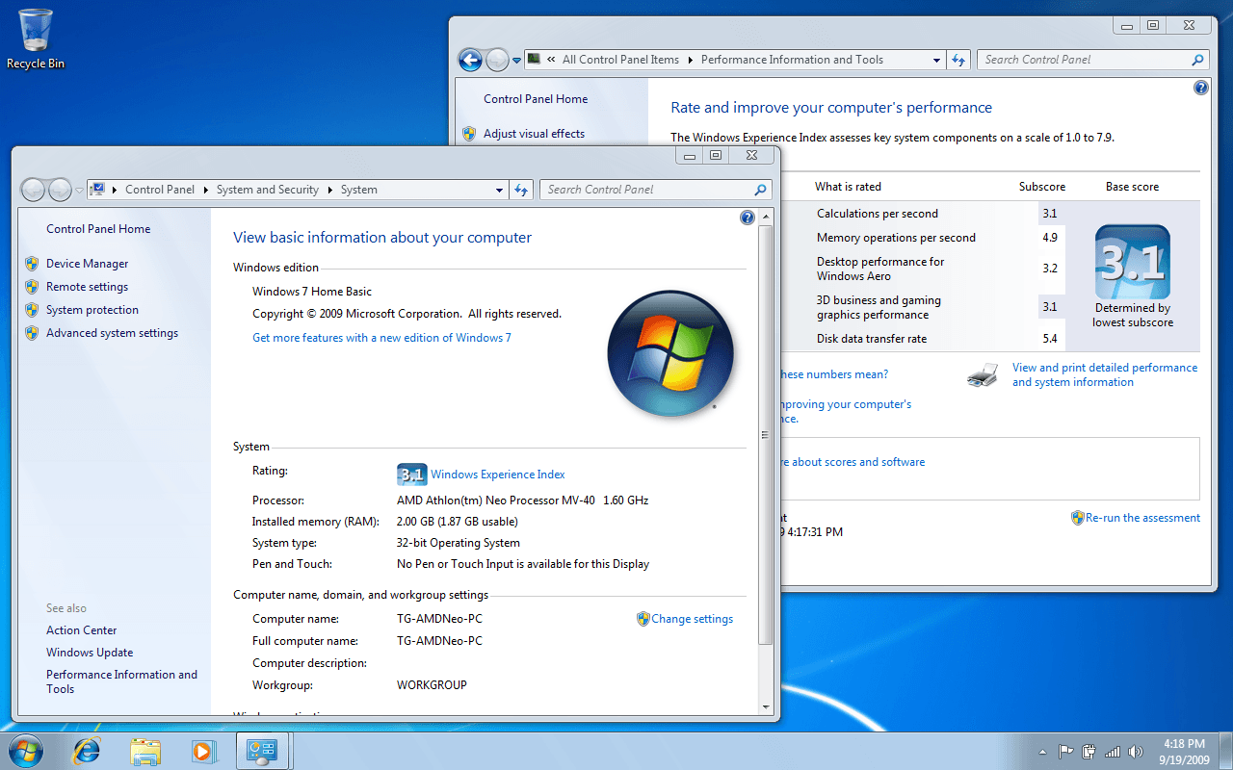Screen dimensions: 1233x770
Task: Expand arrow after Control Panel breadcrumb
Action: point(205,190)
